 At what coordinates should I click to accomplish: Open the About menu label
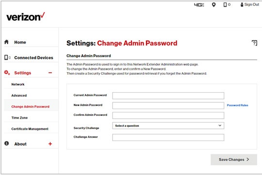pyautogui.click(x=20, y=144)
